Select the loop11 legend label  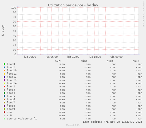(x=12, y=74)
